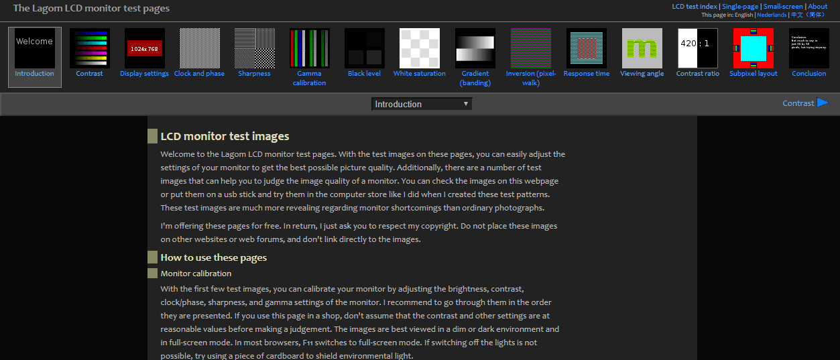The width and height of the screenshot is (840, 360).
Task: Switch page language to Nederlands
Action: click(x=772, y=15)
